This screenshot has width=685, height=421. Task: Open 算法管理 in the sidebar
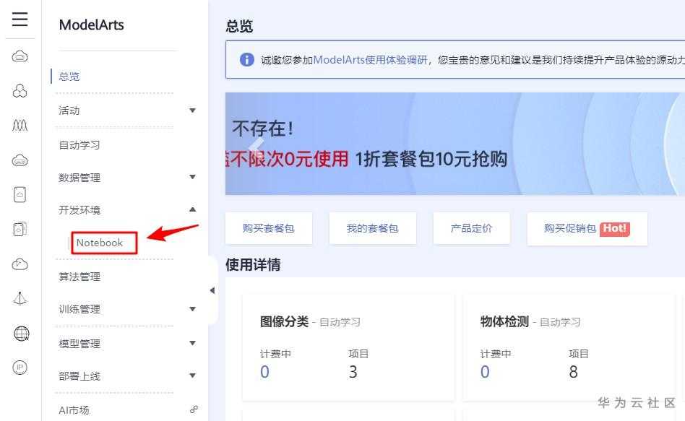(79, 277)
